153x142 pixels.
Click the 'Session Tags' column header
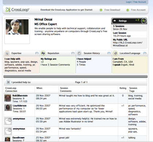click(133, 90)
